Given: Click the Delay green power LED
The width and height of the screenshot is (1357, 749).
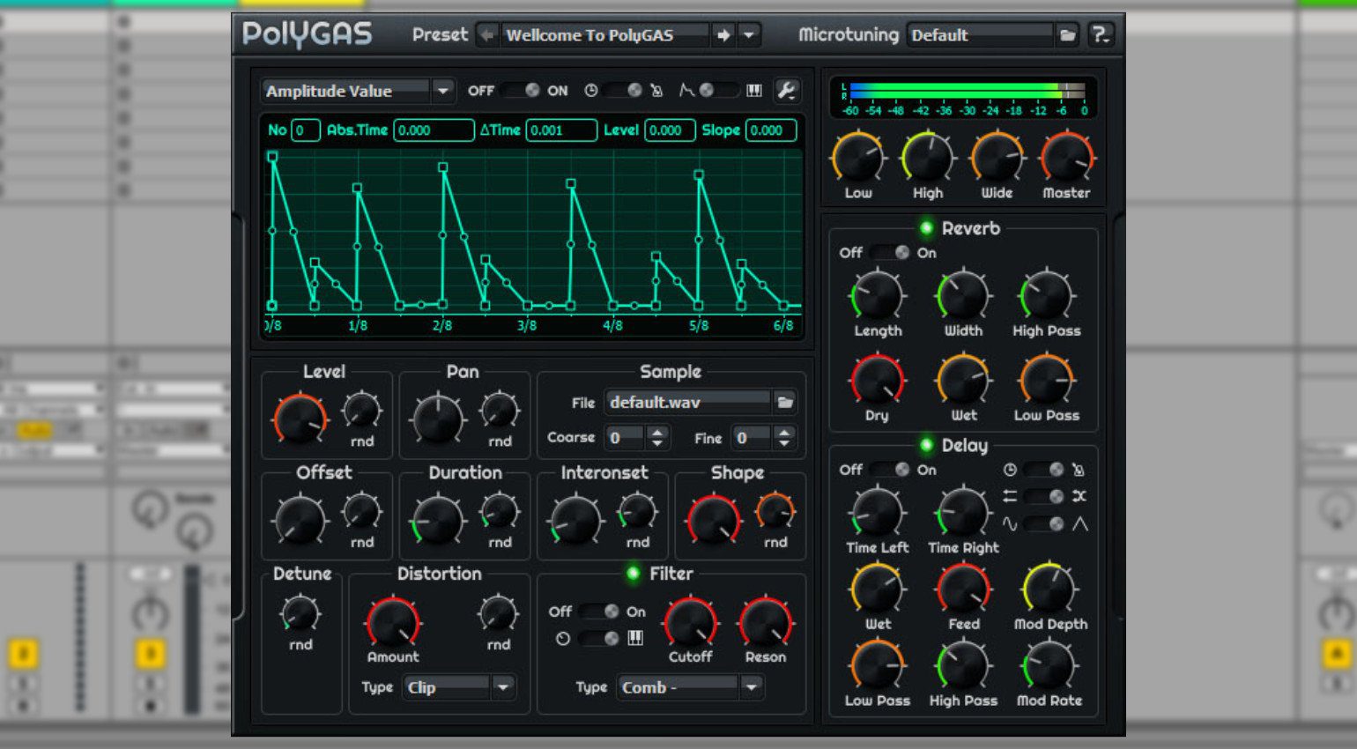Looking at the screenshot, I should coord(926,445).
